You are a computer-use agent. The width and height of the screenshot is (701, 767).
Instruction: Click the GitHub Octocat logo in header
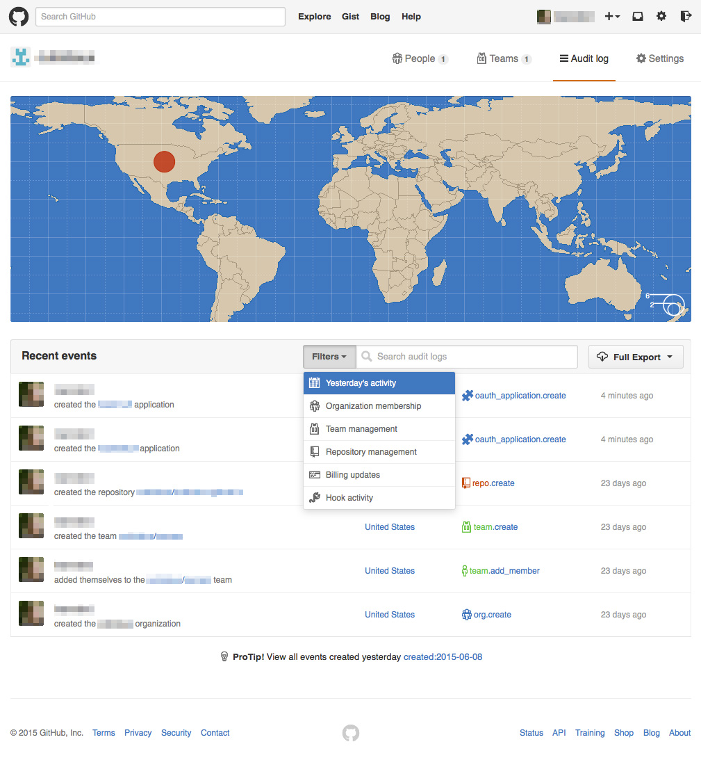pyautogui.click(x=19, y=17)
